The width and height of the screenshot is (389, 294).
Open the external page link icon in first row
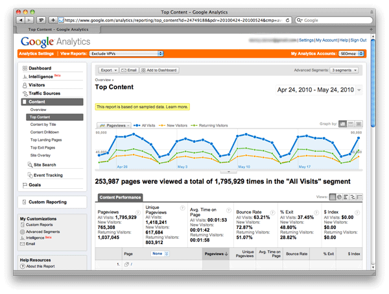(x=126, y=265)
